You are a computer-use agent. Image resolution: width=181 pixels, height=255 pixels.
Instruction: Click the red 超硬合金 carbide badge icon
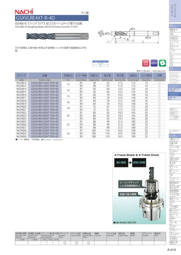pyautogui.click(x=146, y=63)
